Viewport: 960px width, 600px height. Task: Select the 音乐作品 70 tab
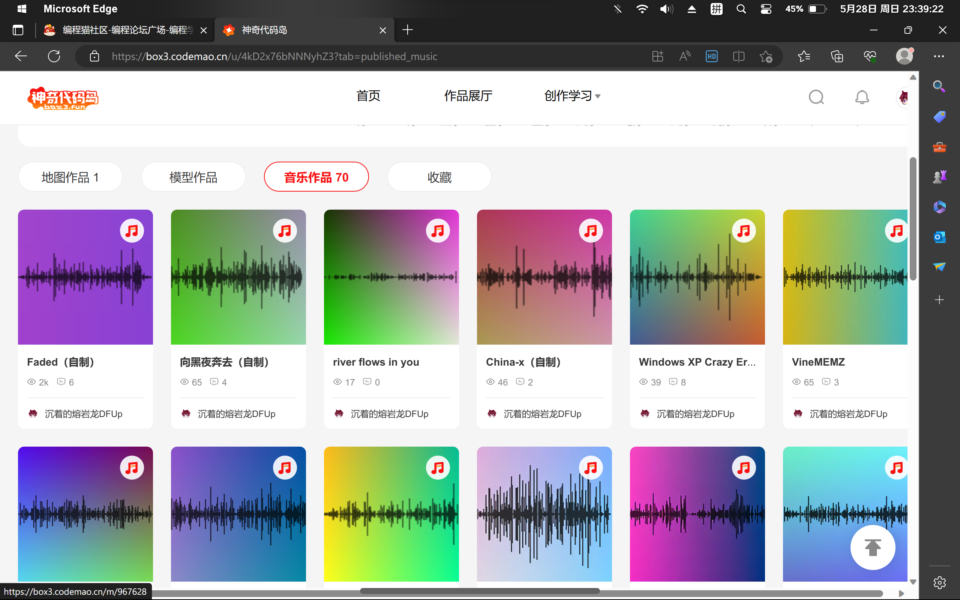tap(316, 177)
